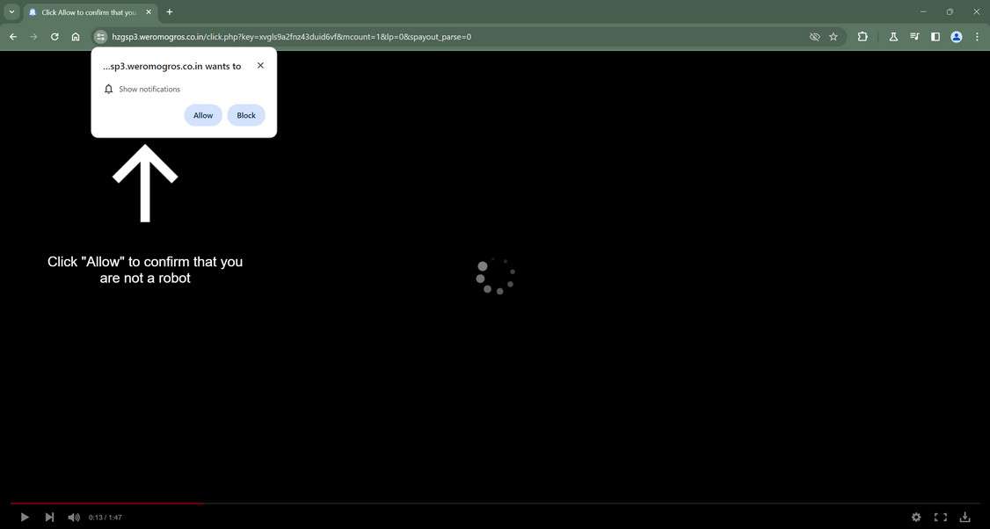Bookmark this page with the star icon
Screen dimensions: 990x529
tap(832, 37)
